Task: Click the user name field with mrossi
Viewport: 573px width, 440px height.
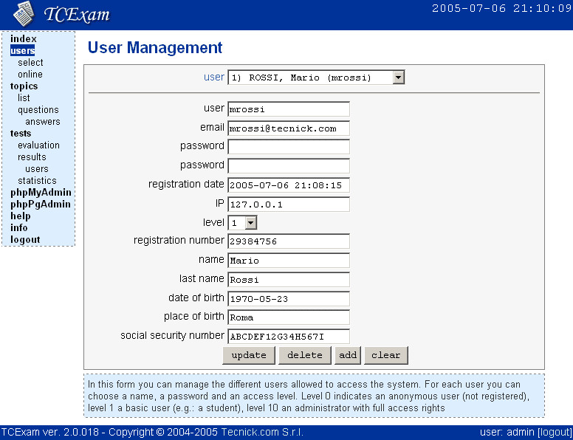Action: coord(288,109)
